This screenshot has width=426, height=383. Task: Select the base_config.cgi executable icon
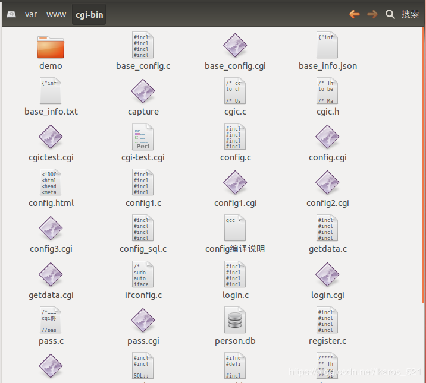click(235, 45)
